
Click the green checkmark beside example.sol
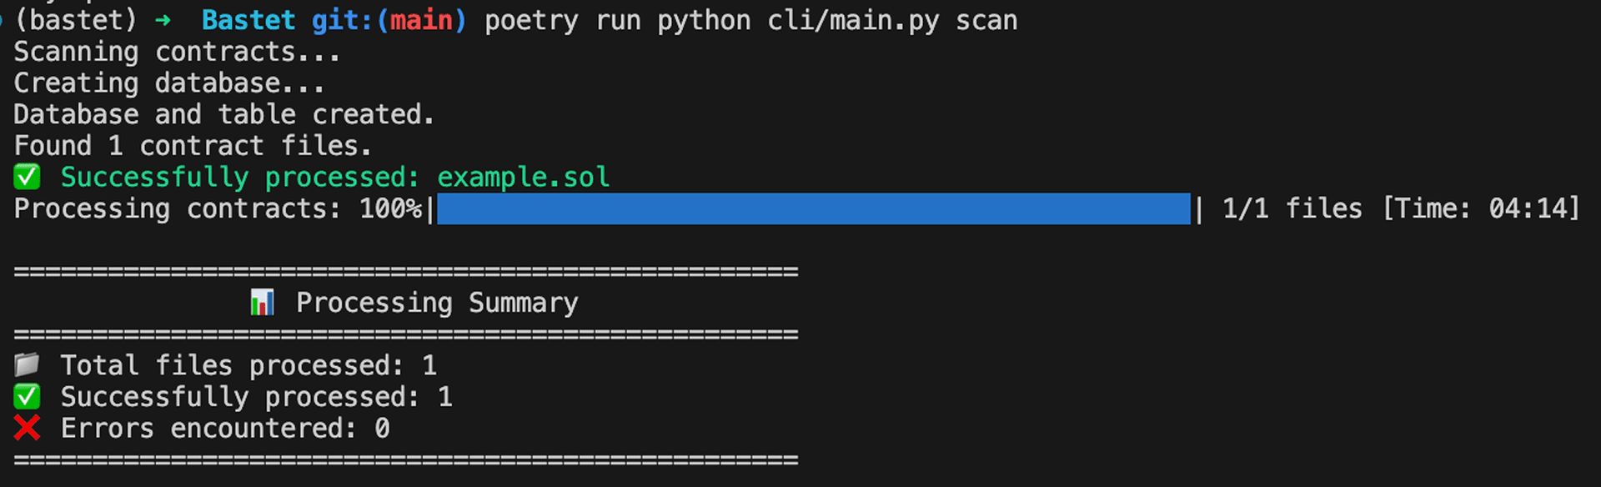(x=27, y=177)
